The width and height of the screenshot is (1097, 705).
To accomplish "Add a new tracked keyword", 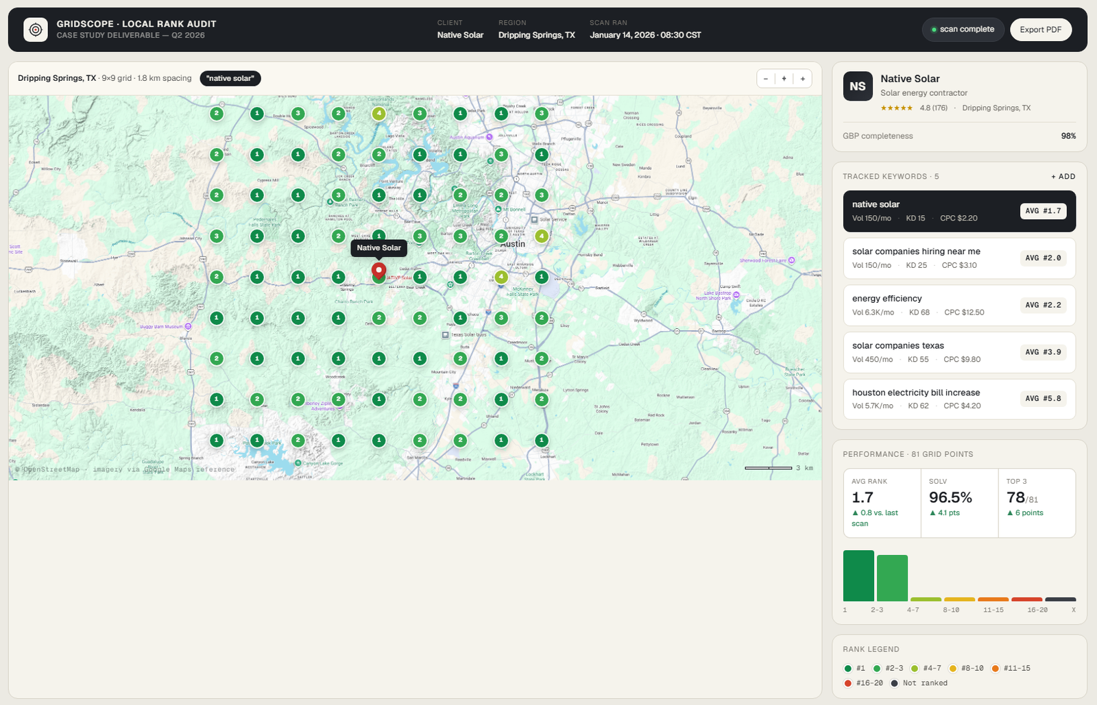I will coord(1063,177).
